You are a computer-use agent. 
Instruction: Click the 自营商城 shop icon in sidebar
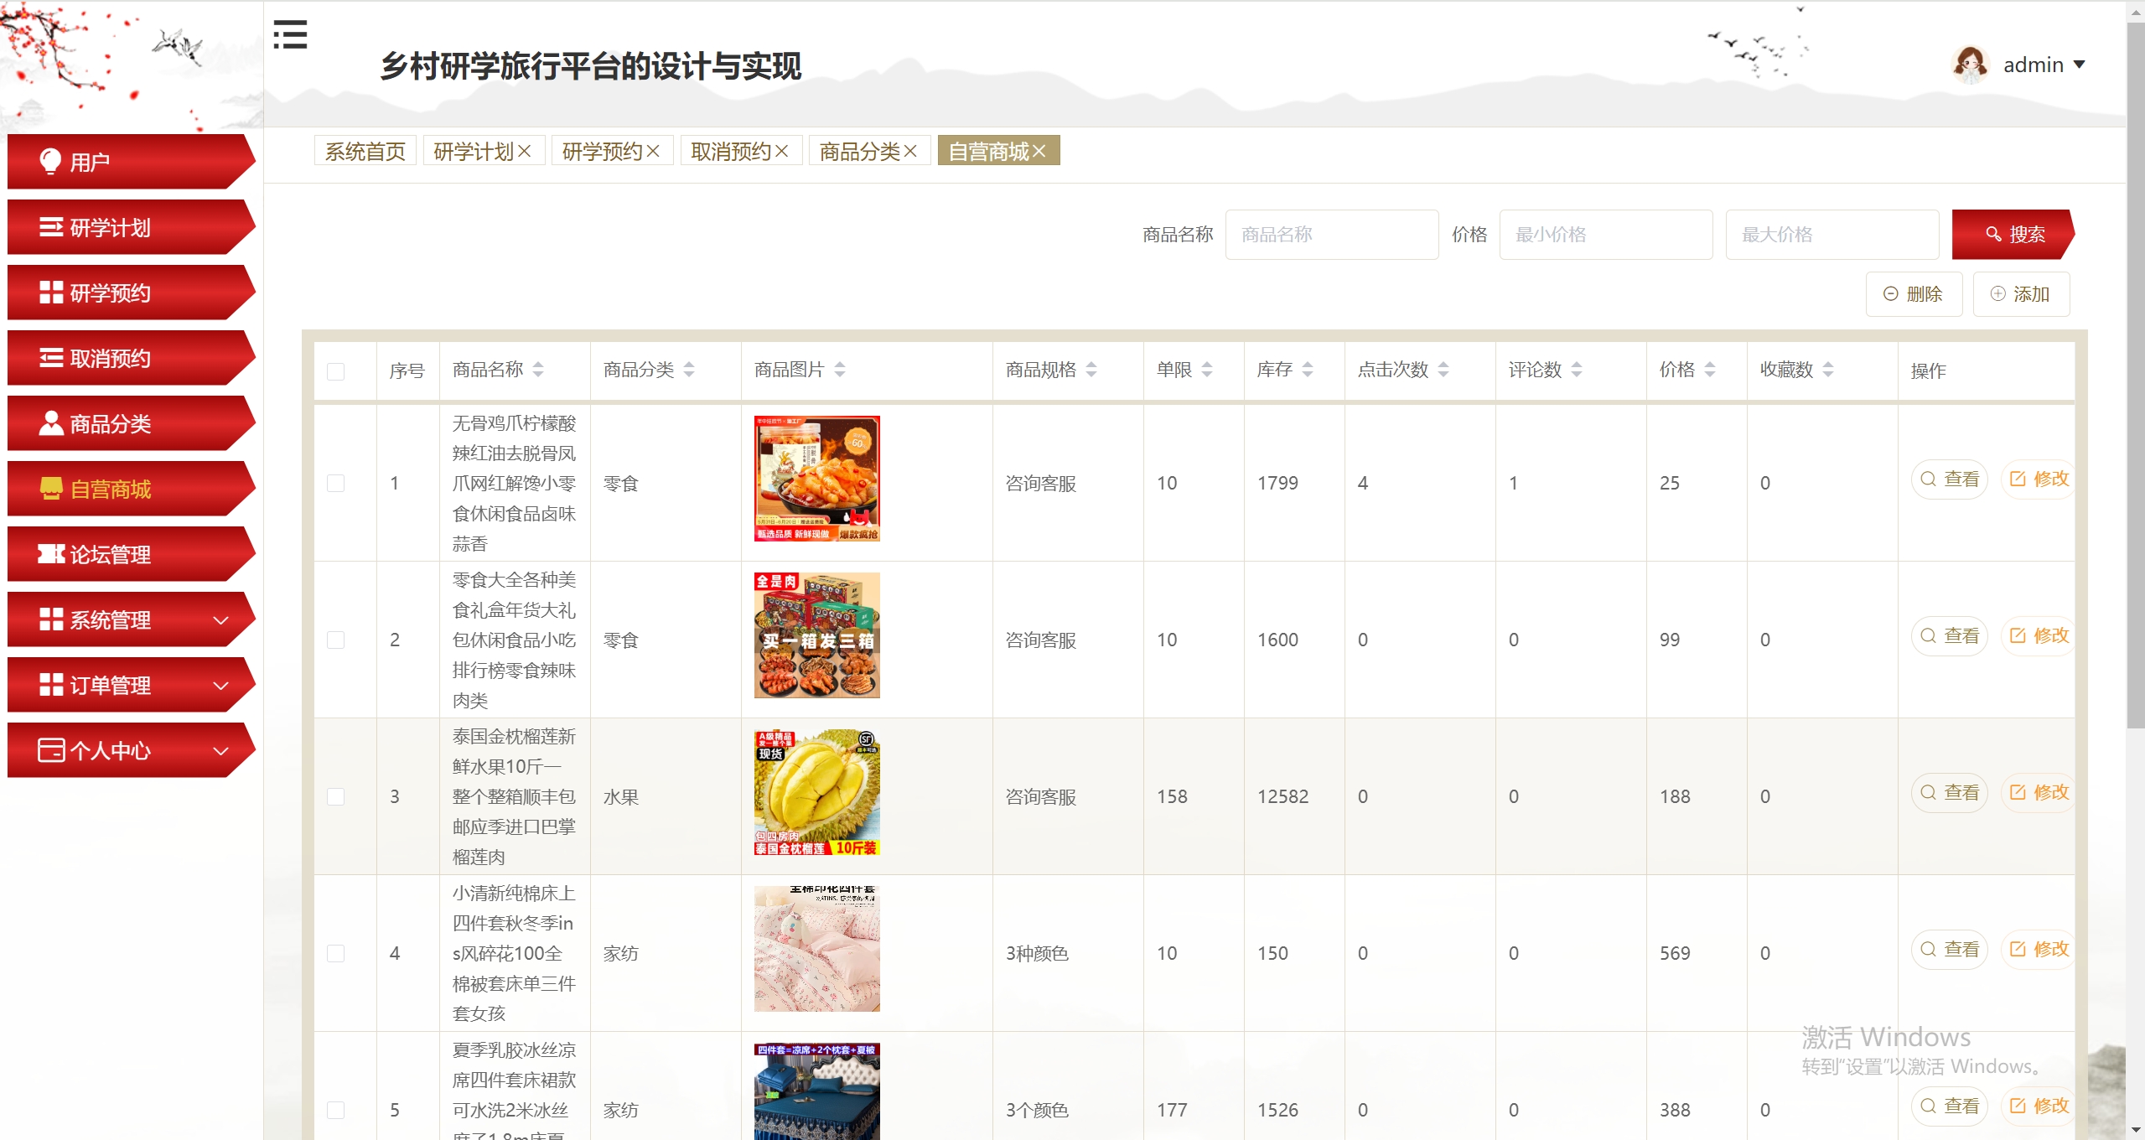pyautogui.click(x=51, y=489)
